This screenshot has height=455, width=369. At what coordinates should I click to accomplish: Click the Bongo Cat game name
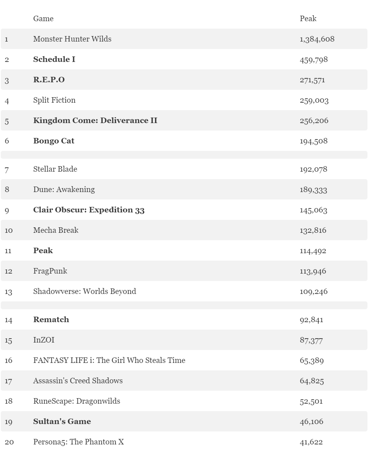click(54, 141)
